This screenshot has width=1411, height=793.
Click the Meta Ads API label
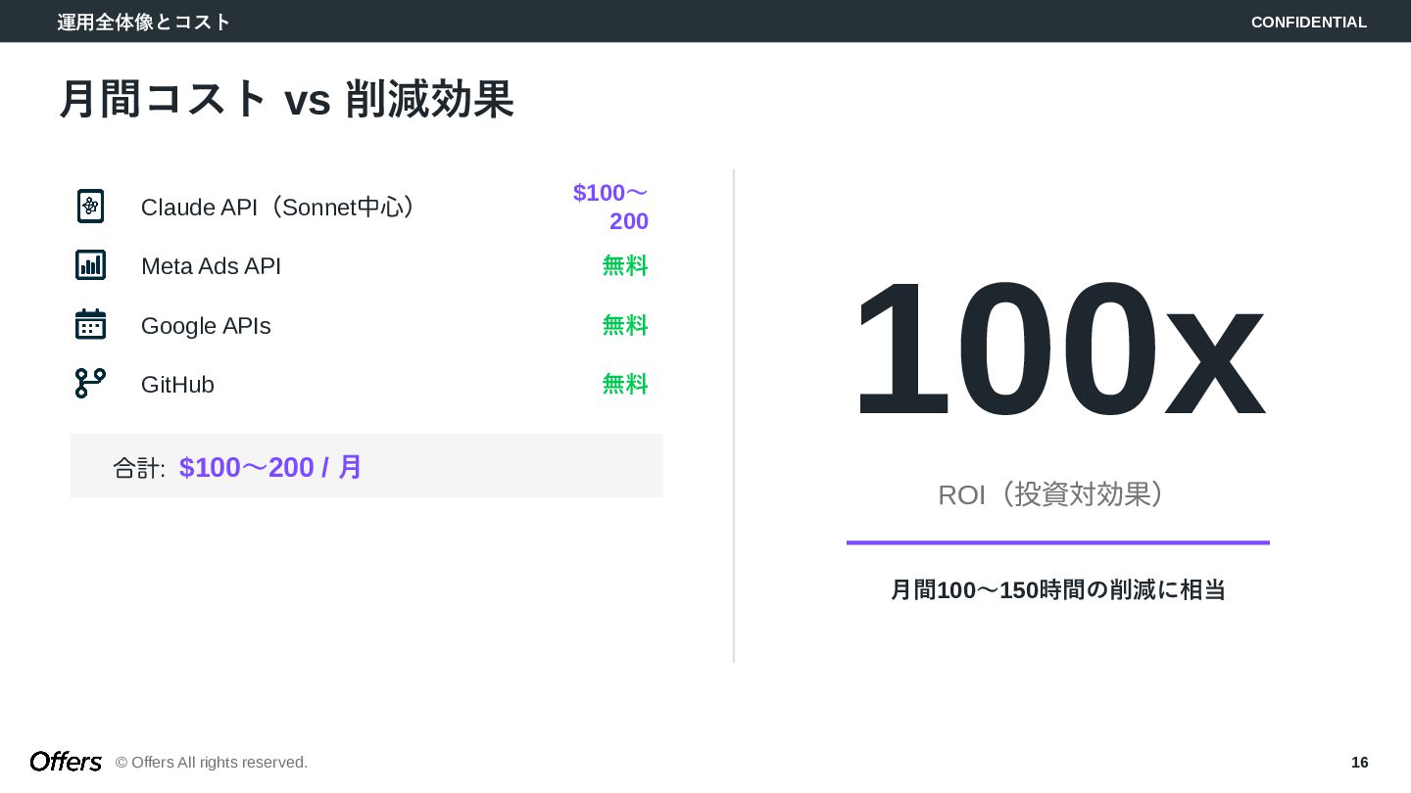211,266
